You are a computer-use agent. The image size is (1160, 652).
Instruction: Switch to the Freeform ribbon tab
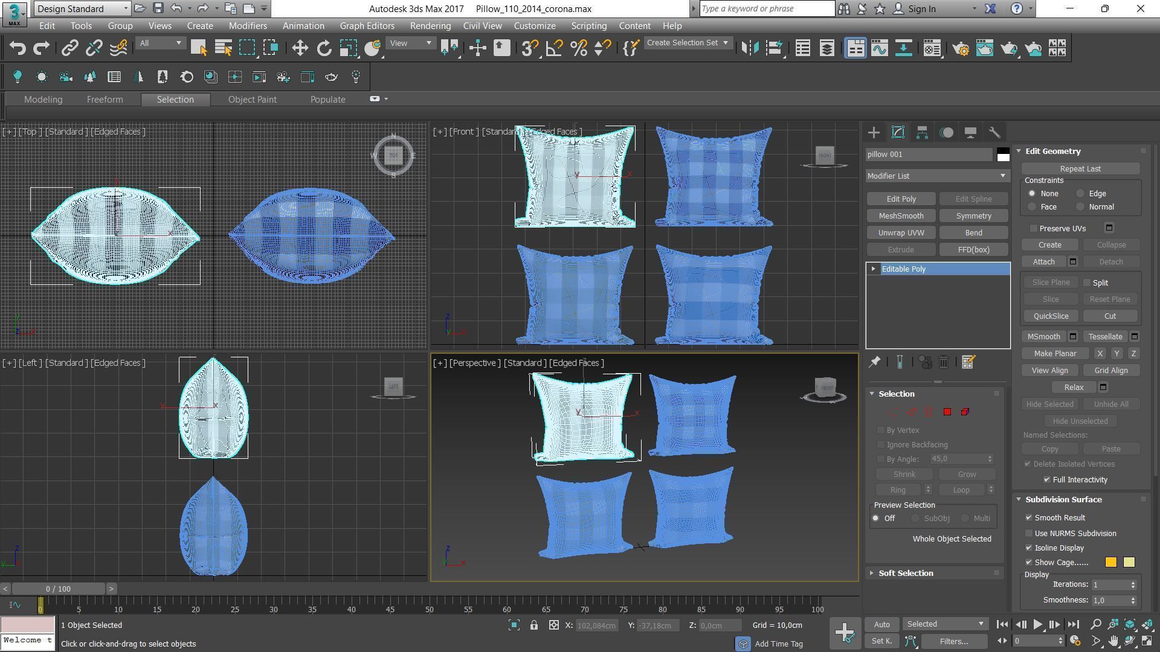coord(105,100)
